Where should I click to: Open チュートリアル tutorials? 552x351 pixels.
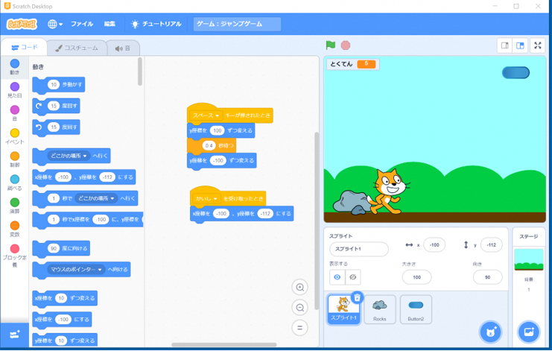click(x=156, y=24)
